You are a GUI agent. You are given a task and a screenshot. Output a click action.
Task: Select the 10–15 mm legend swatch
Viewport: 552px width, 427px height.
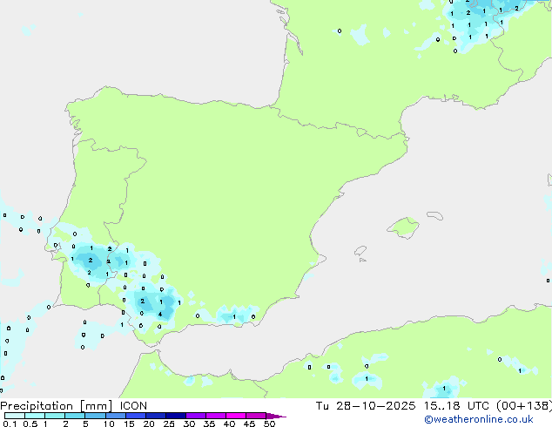point(116,416)
